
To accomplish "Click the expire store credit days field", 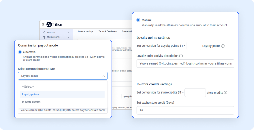I will (185, 110).
